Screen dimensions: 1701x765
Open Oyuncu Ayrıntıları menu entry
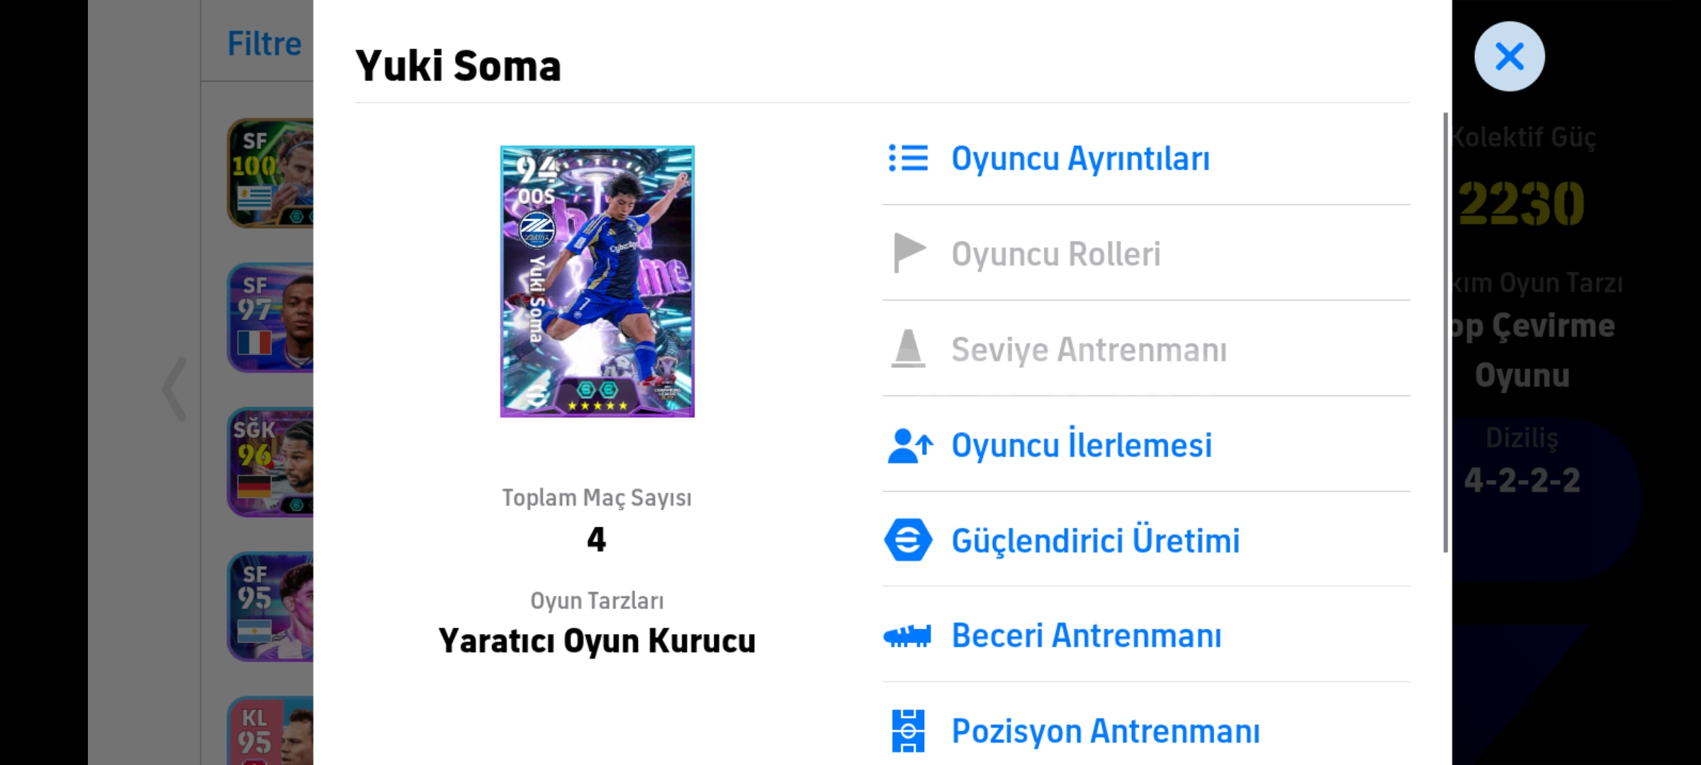pyautogui.click(x=1080, y=158)
